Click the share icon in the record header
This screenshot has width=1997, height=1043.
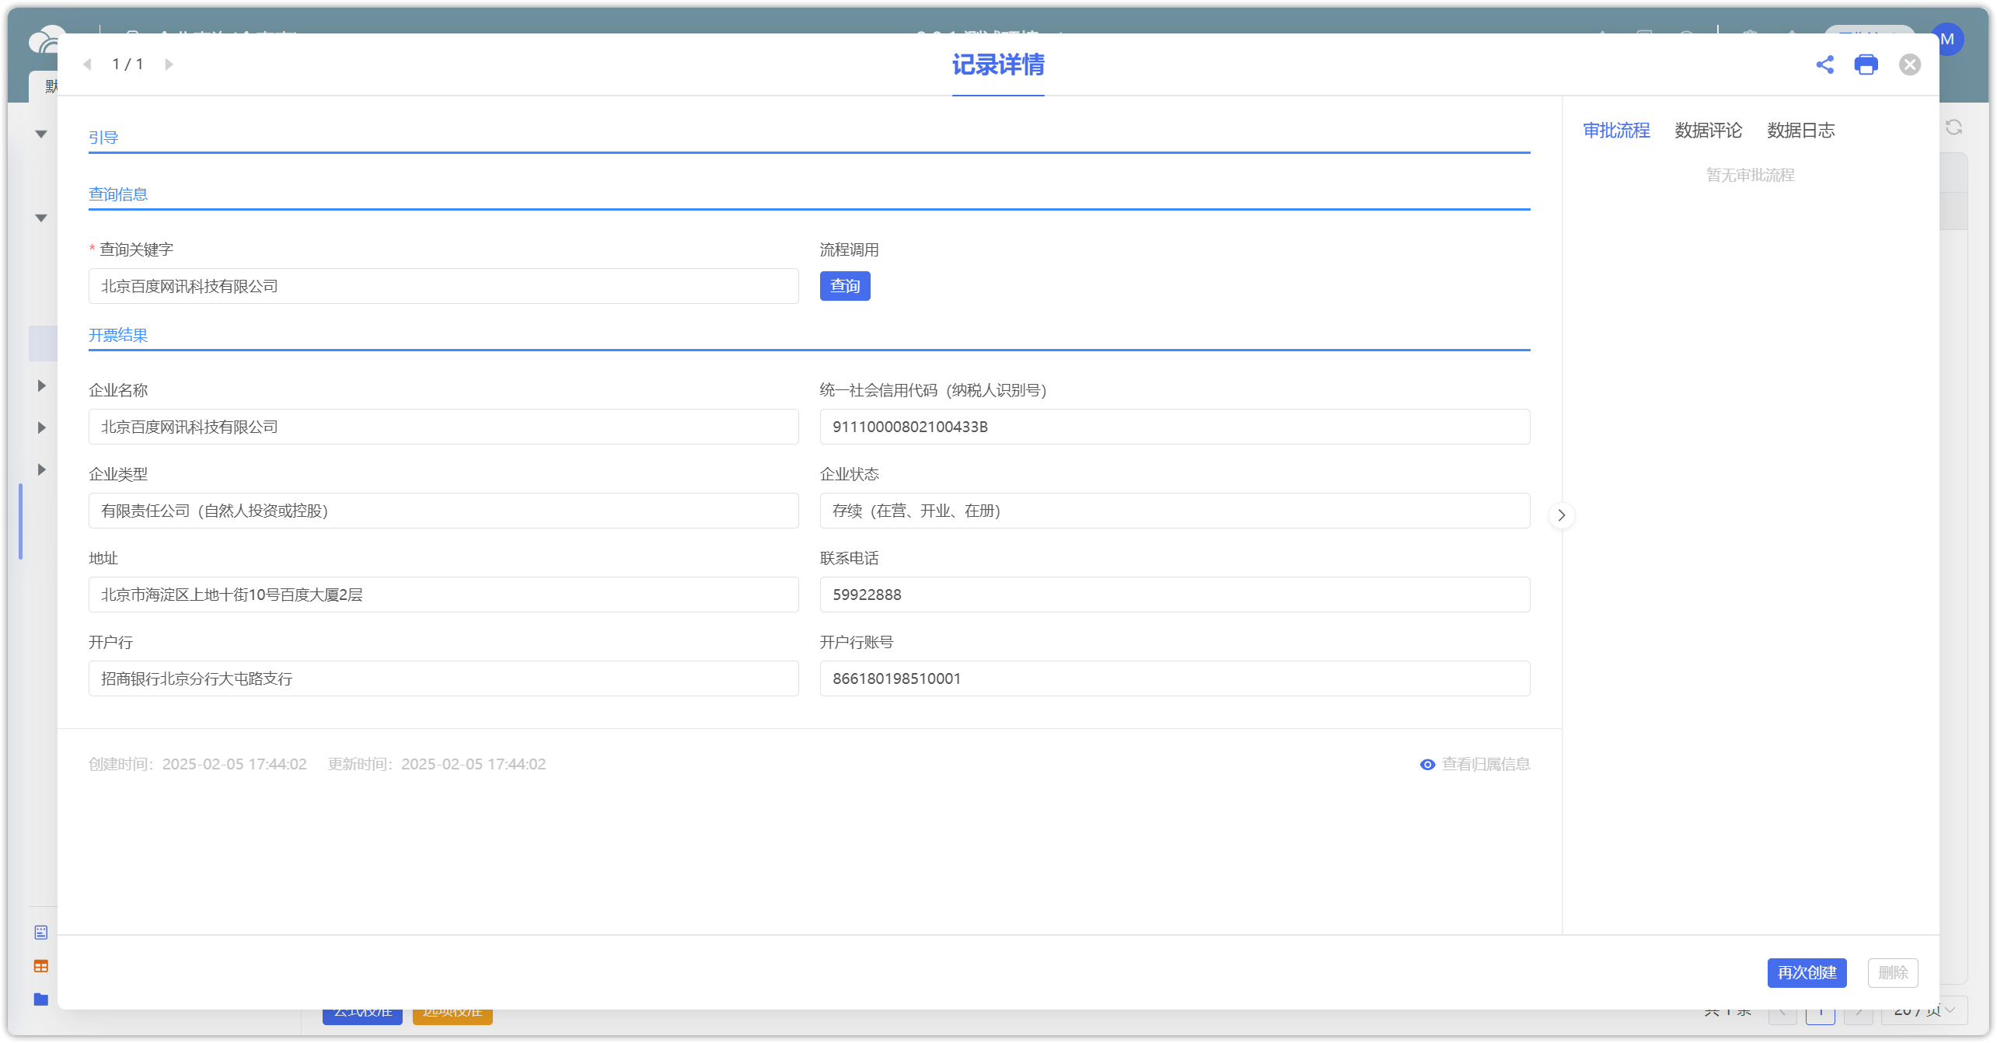click(x=1824, y=65)
